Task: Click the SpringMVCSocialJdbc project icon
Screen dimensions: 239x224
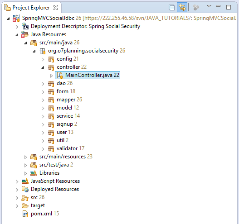Action: [x=16, y=18]
